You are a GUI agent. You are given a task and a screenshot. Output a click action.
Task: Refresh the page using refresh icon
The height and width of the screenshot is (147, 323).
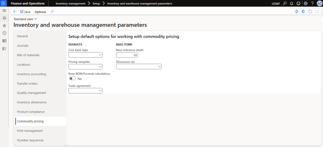[x=310, y=12]
